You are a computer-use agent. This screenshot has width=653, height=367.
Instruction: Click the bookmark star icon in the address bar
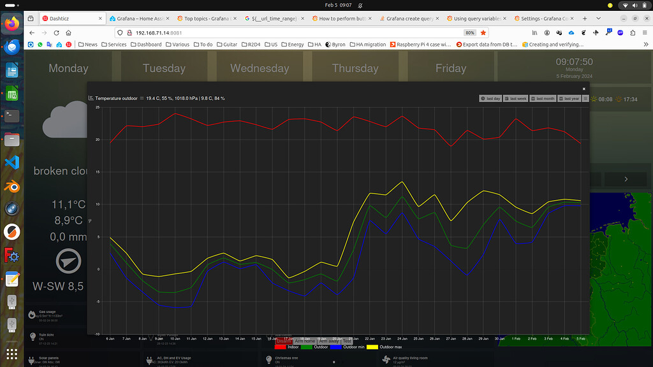(483, 32)
